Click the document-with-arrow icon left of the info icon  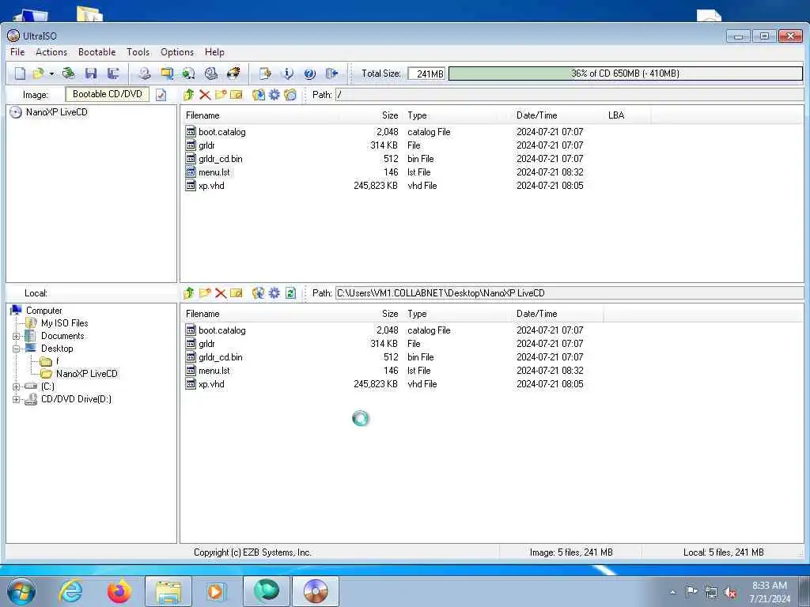point(265,74)
